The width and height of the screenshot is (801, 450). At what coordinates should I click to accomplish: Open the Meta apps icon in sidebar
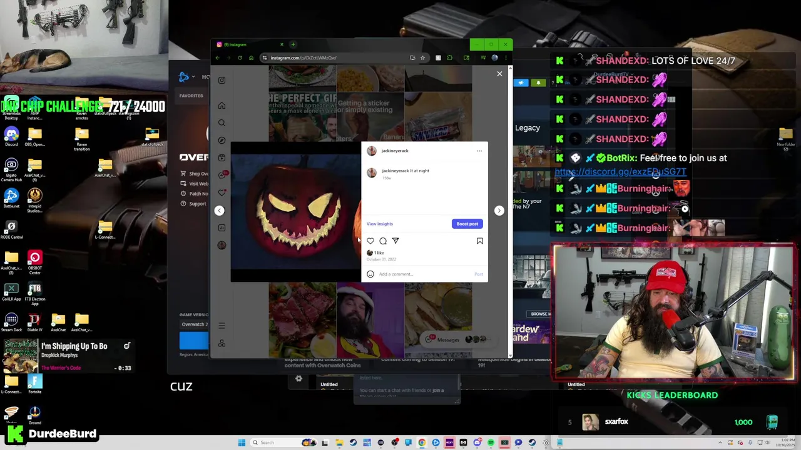click(222, 343)
